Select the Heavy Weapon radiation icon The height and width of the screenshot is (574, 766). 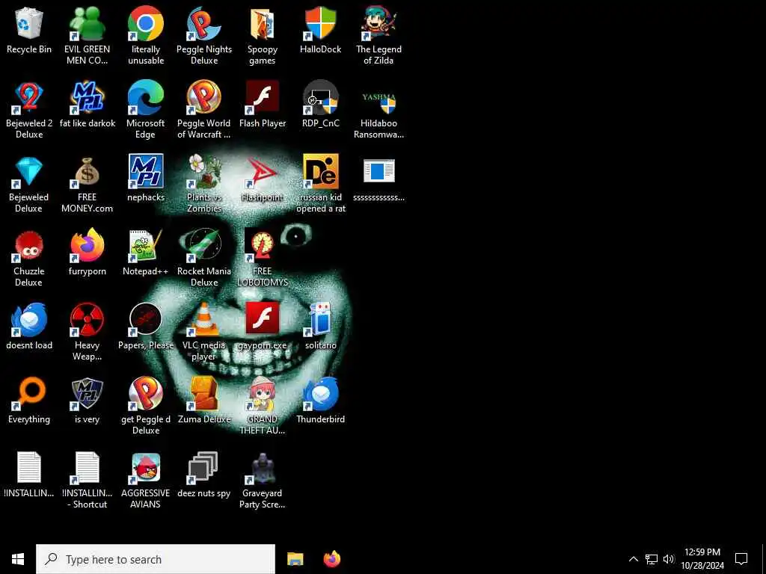(87, 320)
